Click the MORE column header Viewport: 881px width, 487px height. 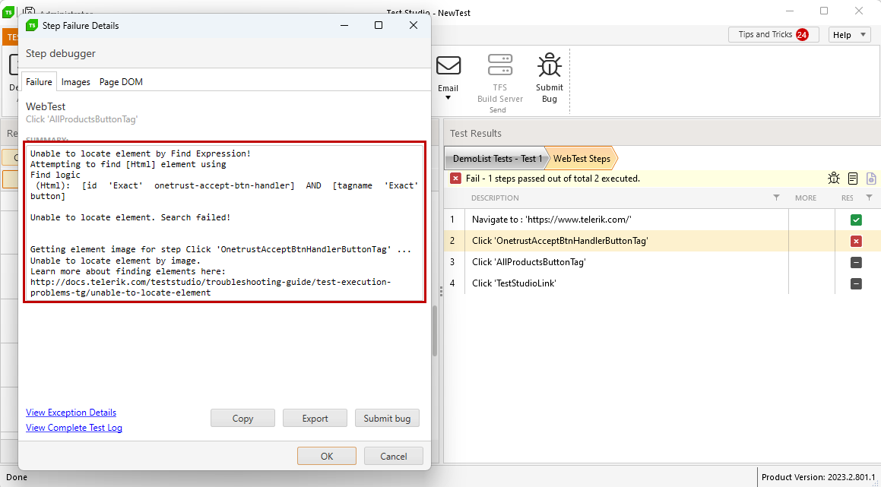coord(806,198)
